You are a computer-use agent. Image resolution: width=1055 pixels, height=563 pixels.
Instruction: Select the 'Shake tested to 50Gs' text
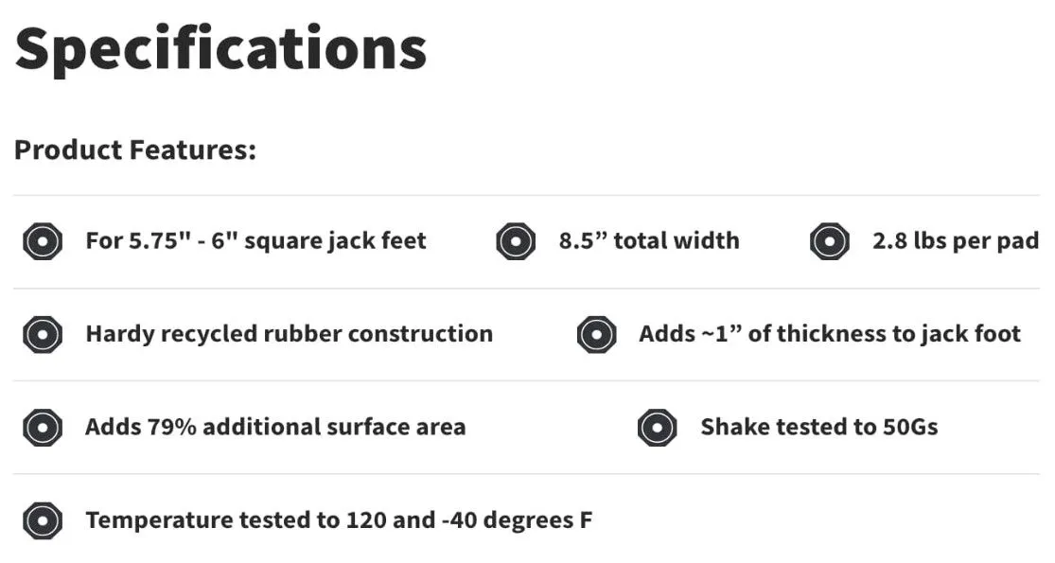pos(819,427)
